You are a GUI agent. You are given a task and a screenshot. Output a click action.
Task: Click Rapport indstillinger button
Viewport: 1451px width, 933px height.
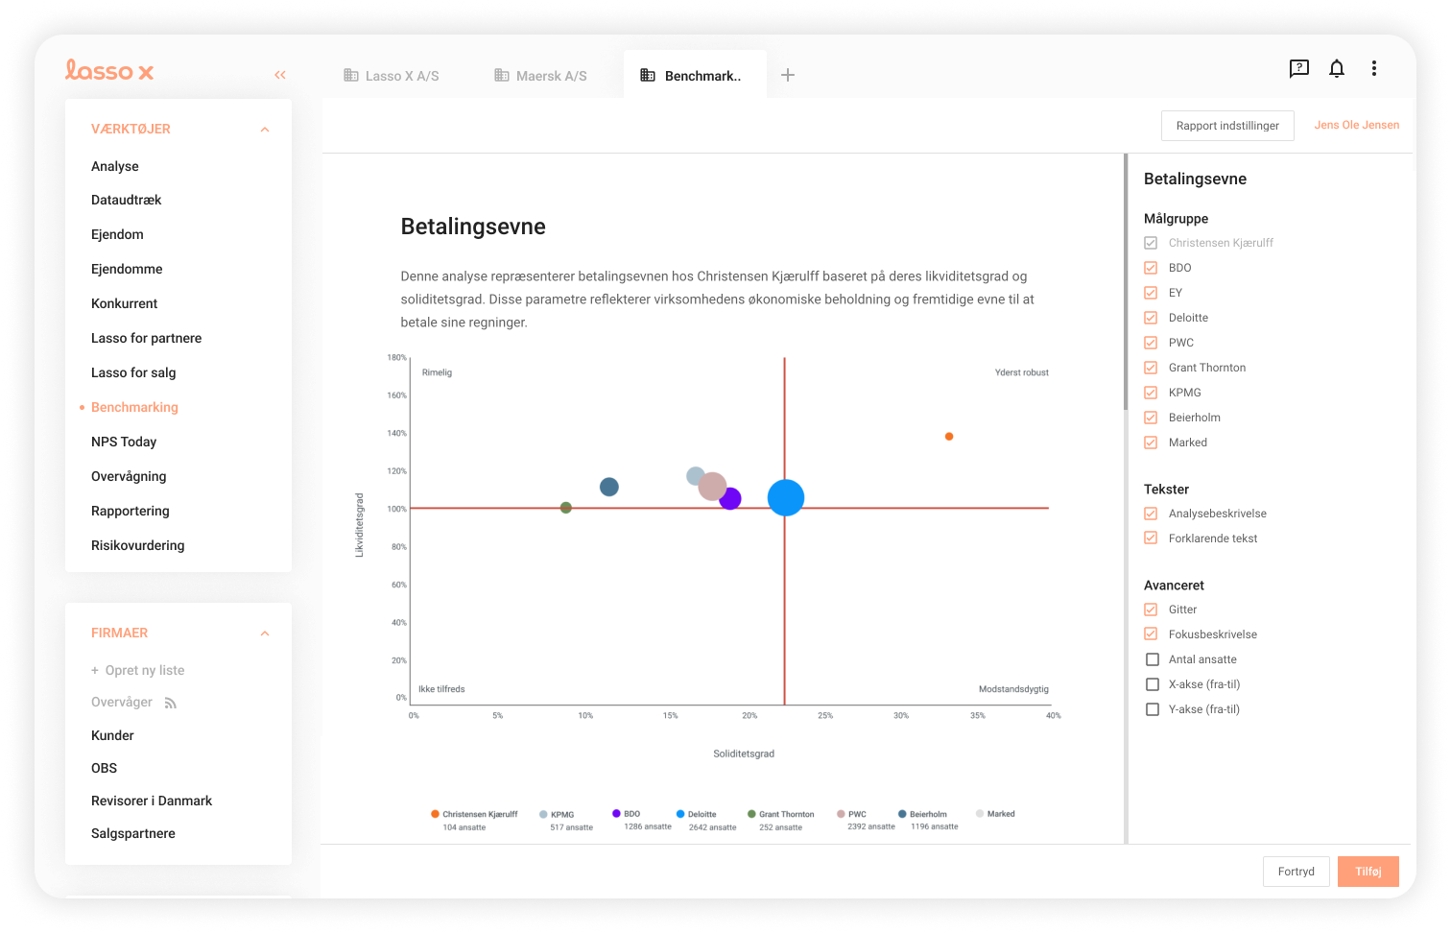1227,126
